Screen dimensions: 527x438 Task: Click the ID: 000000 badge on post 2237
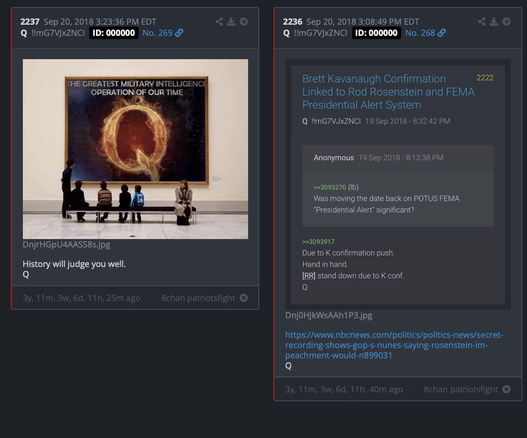tap(114, 33)
